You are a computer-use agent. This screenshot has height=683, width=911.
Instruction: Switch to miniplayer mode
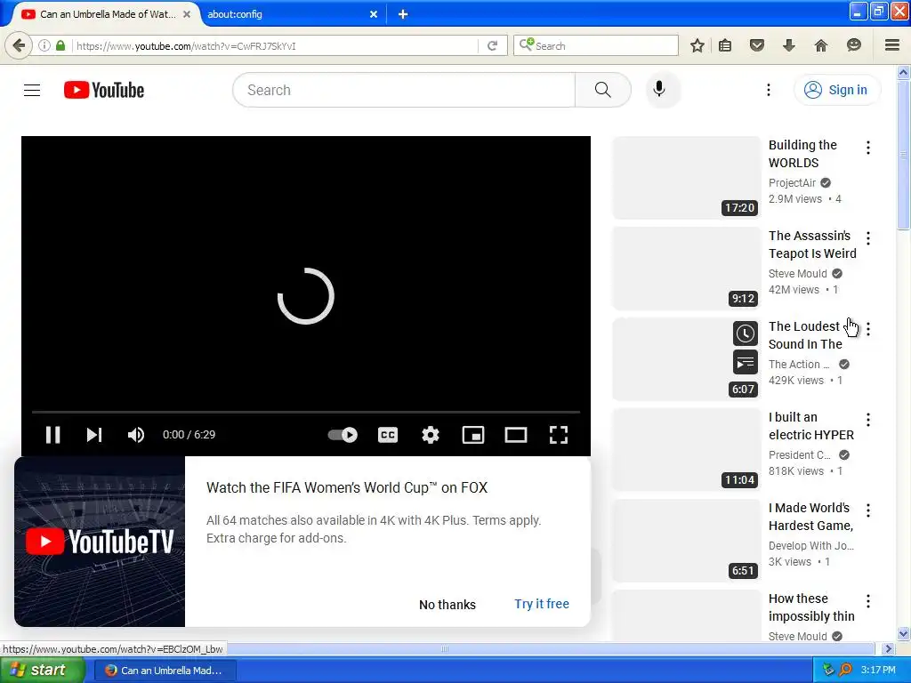point(473,434)
